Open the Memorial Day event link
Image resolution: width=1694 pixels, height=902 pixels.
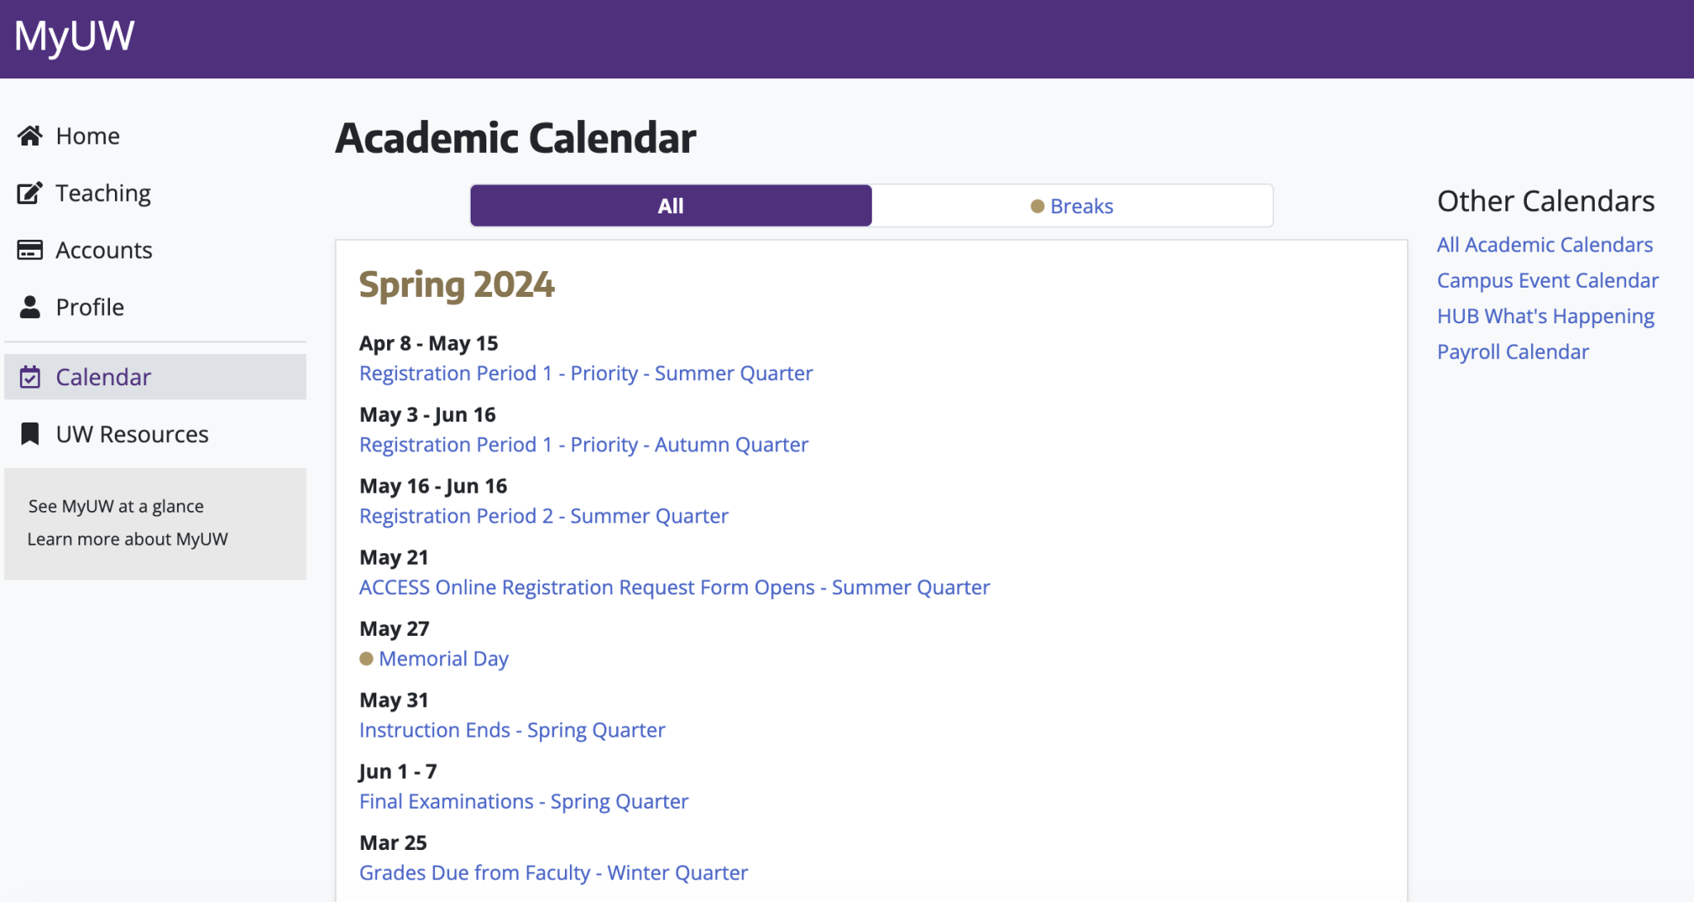[x=443, y=659]
